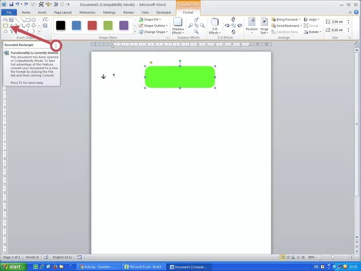Select the Rounded Rectangle shape tool

[x=5, y=26]
